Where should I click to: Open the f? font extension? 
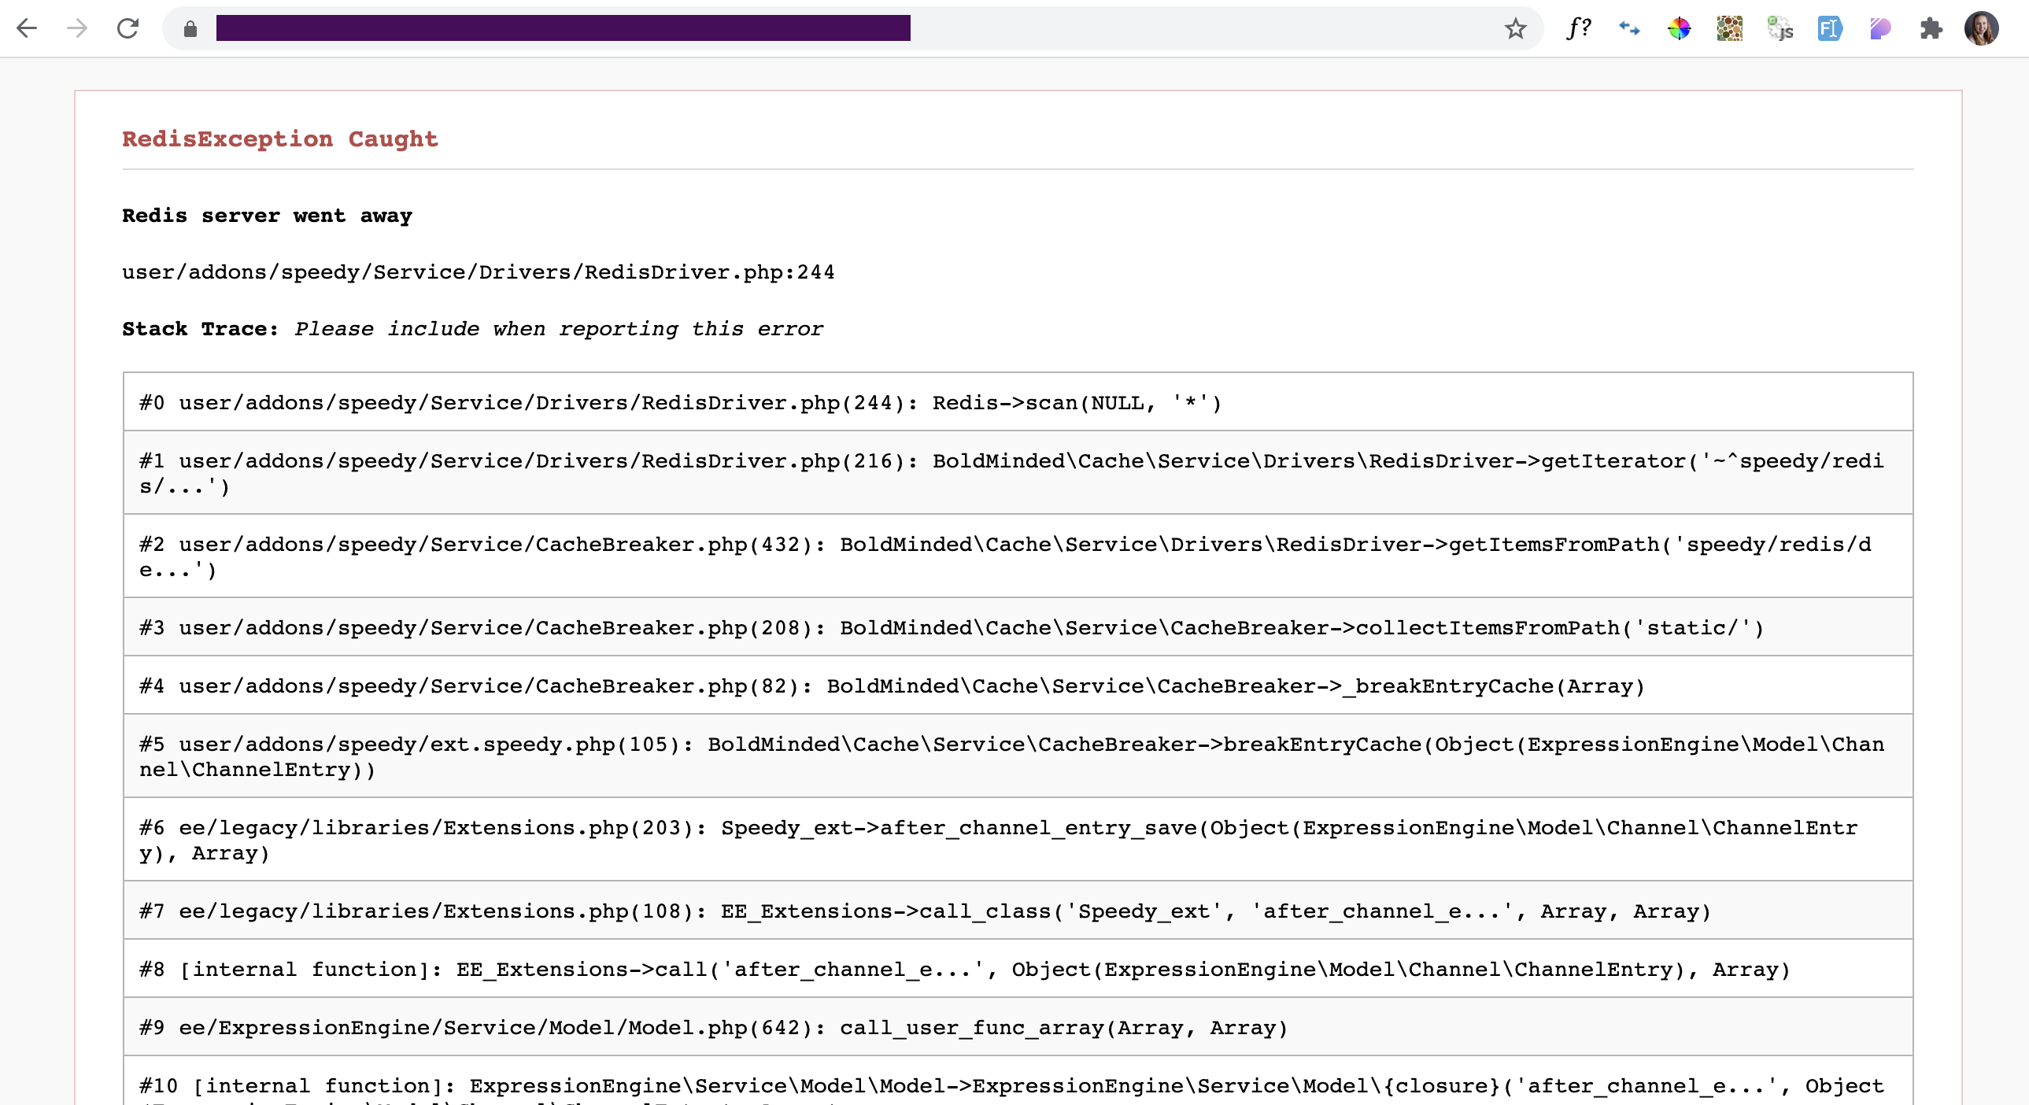pyautogui.click(x=1579, y=28)
